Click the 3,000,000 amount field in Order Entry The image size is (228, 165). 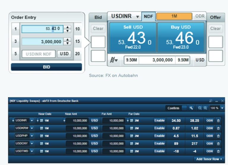42,42
